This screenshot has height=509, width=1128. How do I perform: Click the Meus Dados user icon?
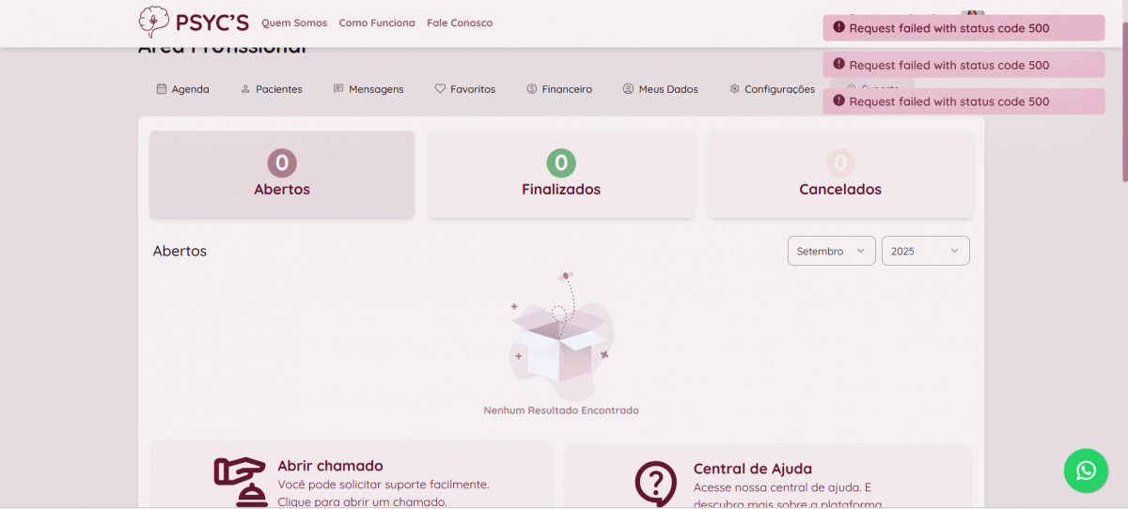tap(628, 89)
